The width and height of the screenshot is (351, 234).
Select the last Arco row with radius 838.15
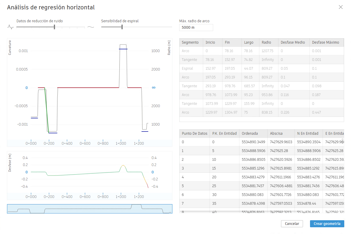[x=261, y=112]
